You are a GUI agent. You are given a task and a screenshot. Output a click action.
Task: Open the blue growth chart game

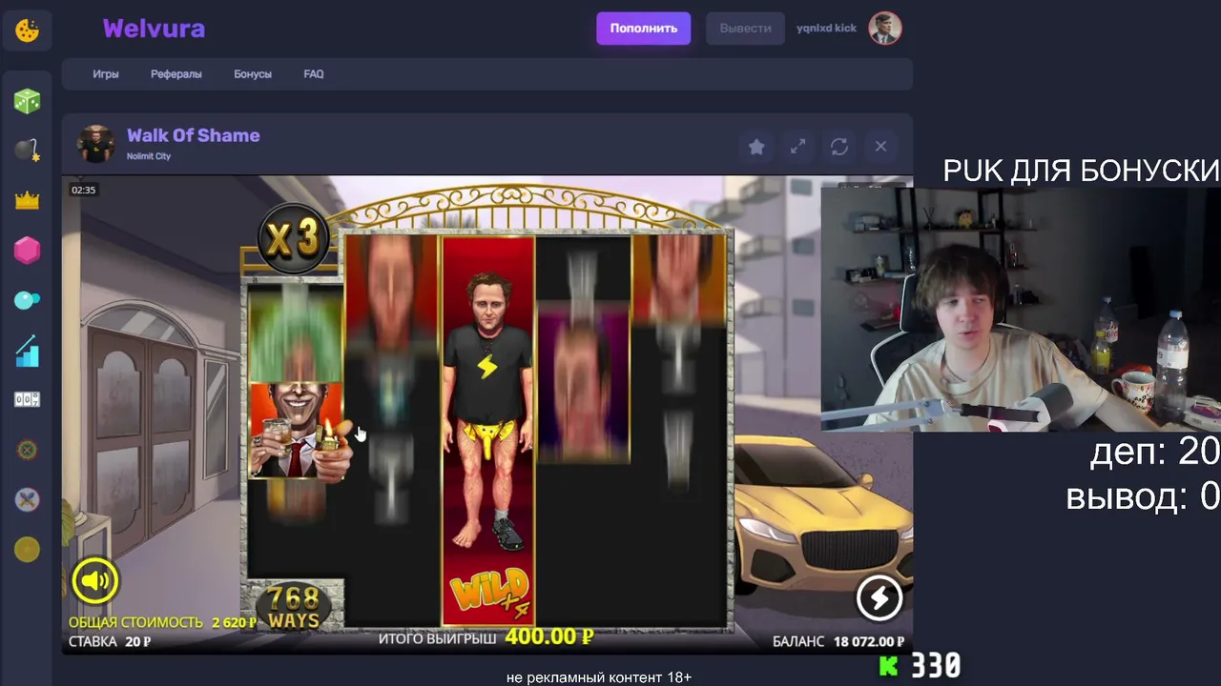click(x=27, y=350)
